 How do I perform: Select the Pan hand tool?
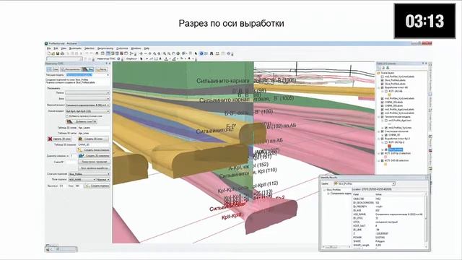pyautogui.click(x=173, y=53)
